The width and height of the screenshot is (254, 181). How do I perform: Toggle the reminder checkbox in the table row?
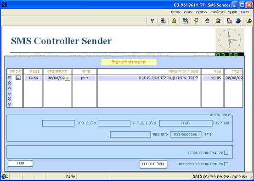(x=18, y=78)
